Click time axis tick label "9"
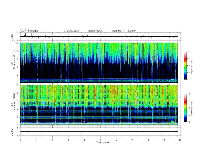203x157 pixels. coord(164,140)
